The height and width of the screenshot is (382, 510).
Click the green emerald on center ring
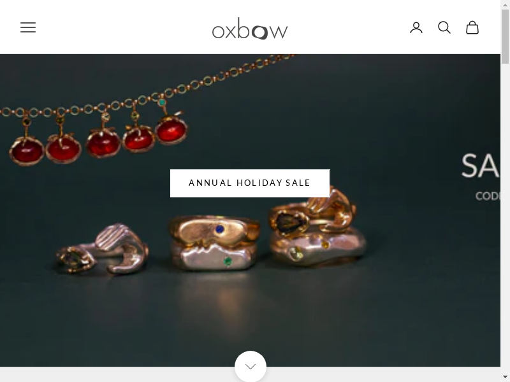click(x=227, y=260)
